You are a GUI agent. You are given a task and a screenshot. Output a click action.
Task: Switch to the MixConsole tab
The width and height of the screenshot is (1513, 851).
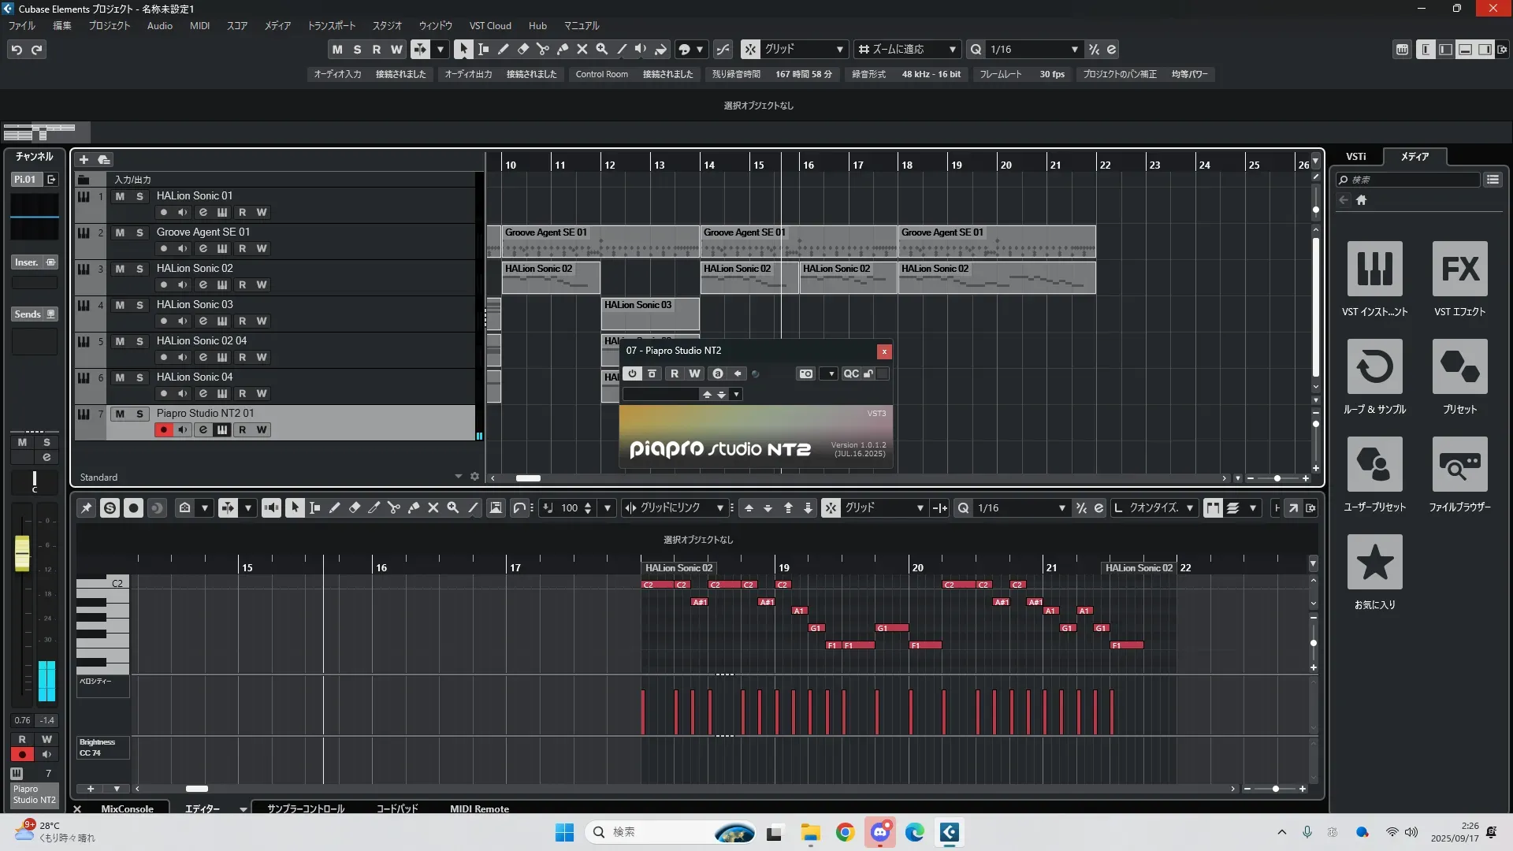pos(127,808)
